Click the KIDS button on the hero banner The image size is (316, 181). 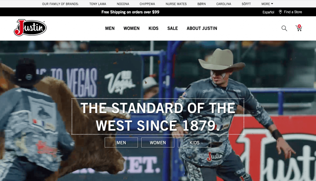(x=194, y=143)
